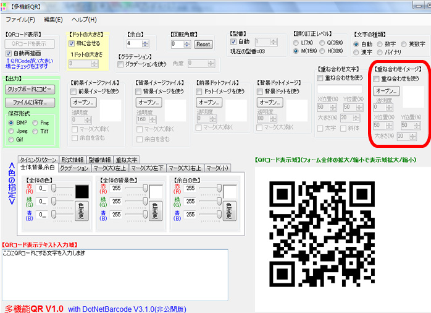Viewport: 431px width, 313px height.
Task: Select error correction level H(30%)
Action: [x=322, y=51]
